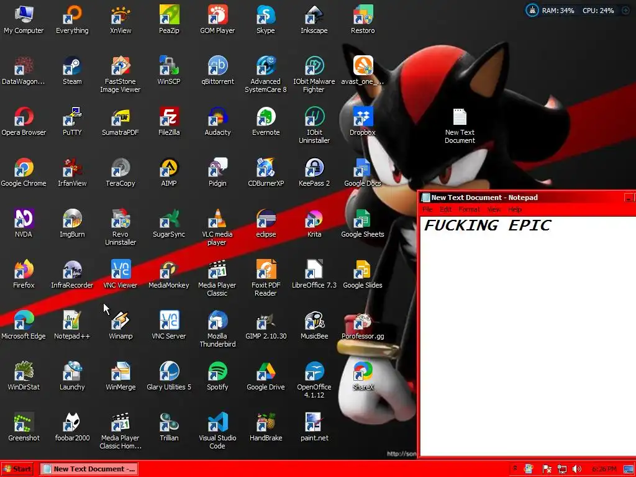This screenshot has height=477, width=636.
Task: Open the View menu in Notepad
Action: pyautogui.click(x=494, y=209)
